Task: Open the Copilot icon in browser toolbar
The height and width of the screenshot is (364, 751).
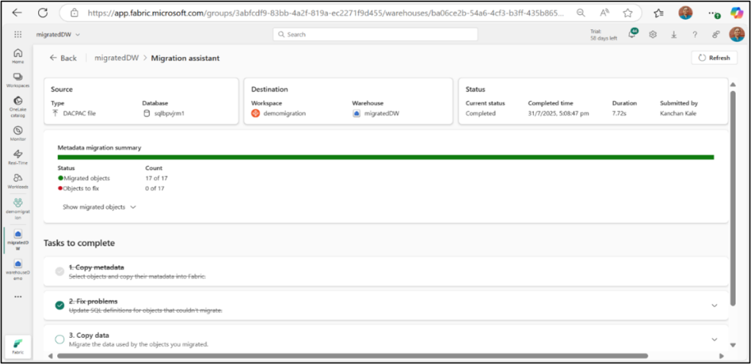Action: pos(736,13)
